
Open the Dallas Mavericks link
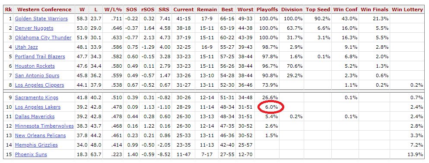click(35, 116)
